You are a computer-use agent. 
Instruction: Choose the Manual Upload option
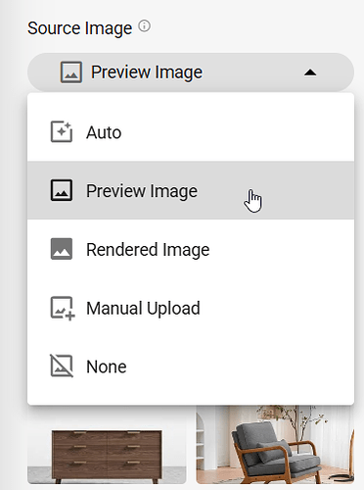click(x=191, y=308)
